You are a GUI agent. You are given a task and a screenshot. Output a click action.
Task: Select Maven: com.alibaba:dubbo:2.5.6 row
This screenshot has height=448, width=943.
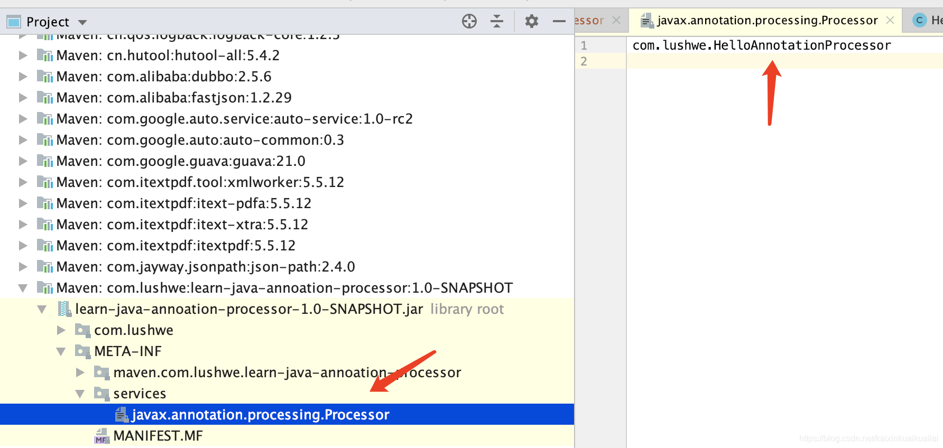pyautogui.click(x=287, y=77)
